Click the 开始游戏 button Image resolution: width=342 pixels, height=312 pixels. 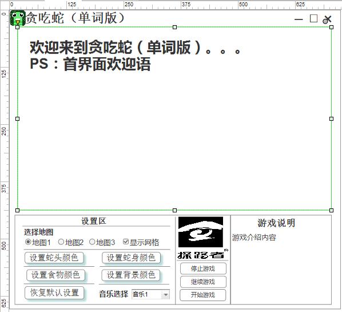[203, 295]
